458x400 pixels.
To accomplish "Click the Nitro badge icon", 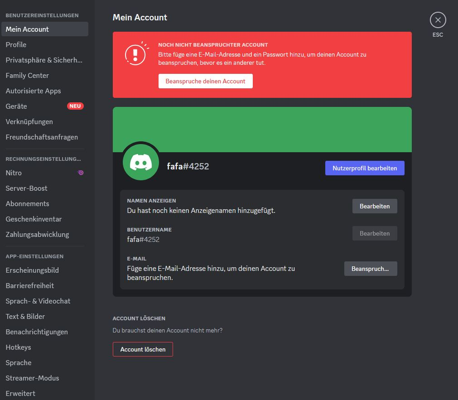I will coord(81,173).
